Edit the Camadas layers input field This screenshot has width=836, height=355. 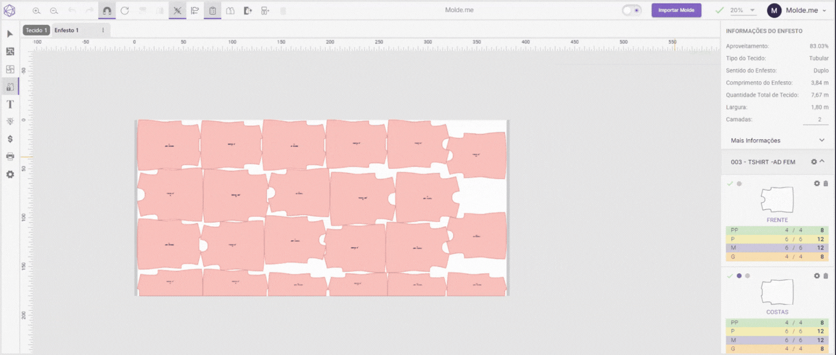click(816, 119)
